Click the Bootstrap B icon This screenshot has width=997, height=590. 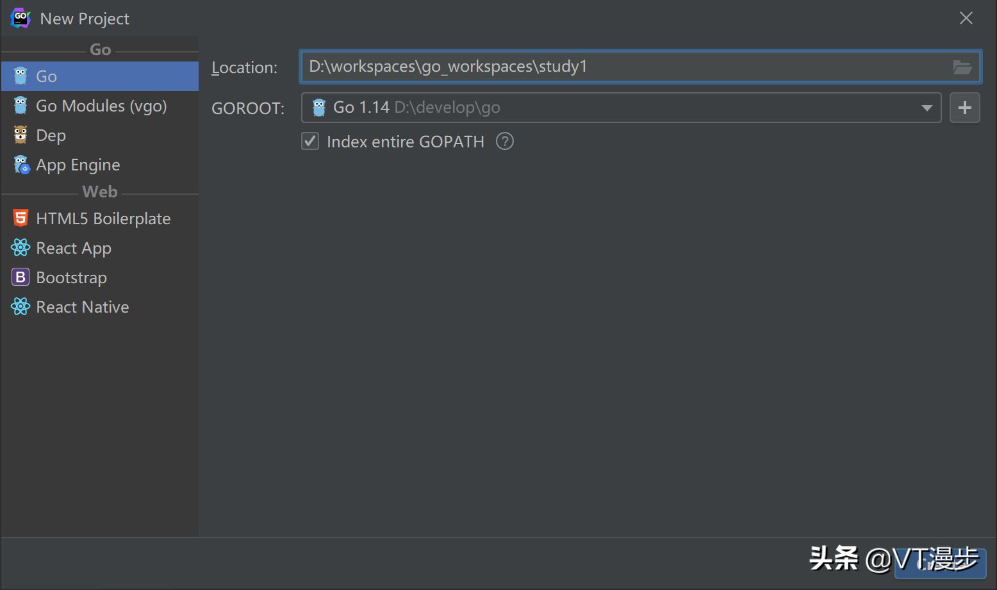(21, 277)
